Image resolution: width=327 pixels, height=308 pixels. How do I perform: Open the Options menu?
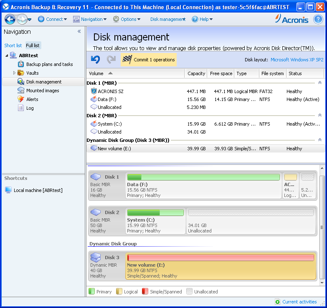tap(127, 19)
